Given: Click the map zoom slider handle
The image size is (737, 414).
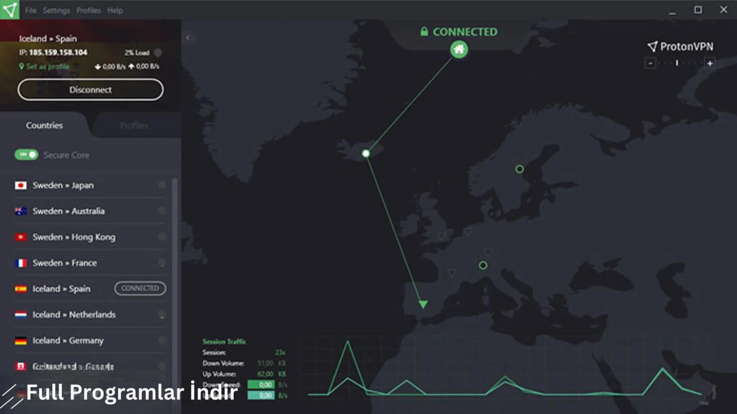Looking at the screenshot, I should (677, 63).
